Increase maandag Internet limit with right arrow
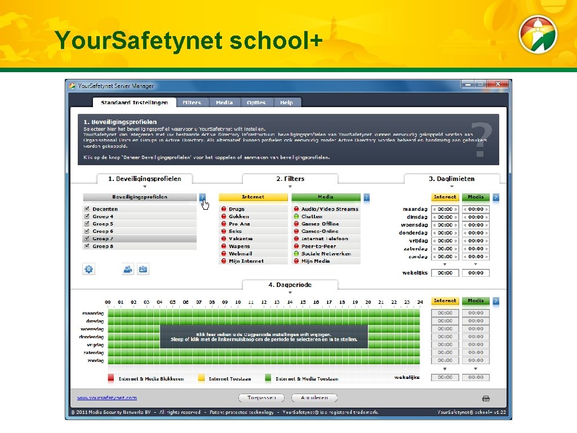The width and height of the screenshot is (577, 433). tap(456, 209)
